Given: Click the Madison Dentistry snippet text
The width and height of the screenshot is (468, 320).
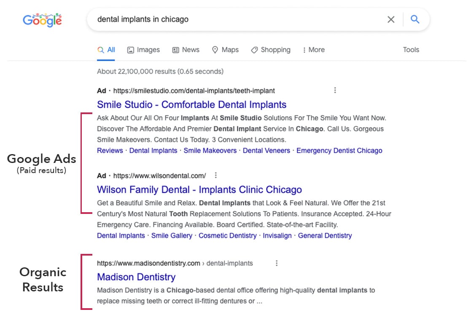Looking at the screenshot, I should point(236,296).
